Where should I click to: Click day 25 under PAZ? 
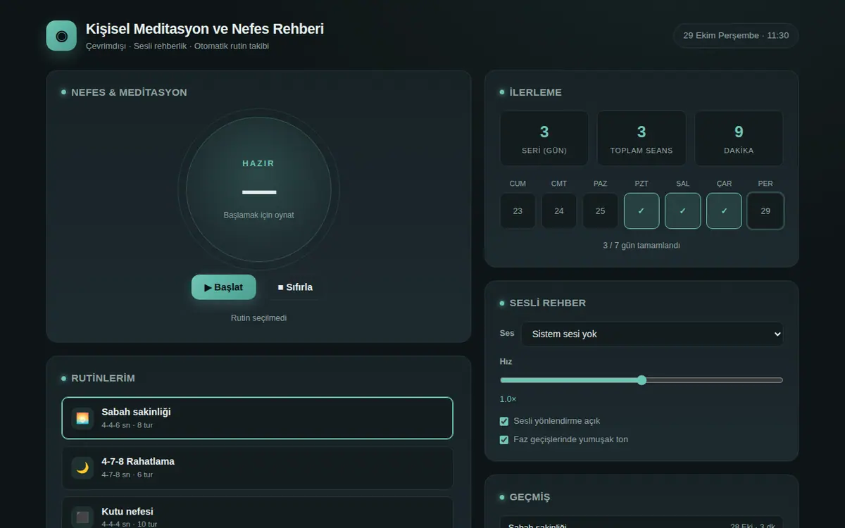[600, 210]
